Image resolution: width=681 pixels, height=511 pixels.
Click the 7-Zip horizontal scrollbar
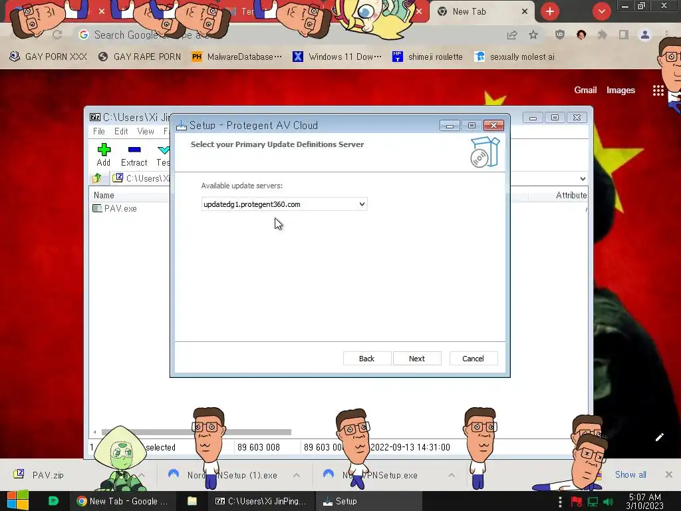tap(196, 432)
